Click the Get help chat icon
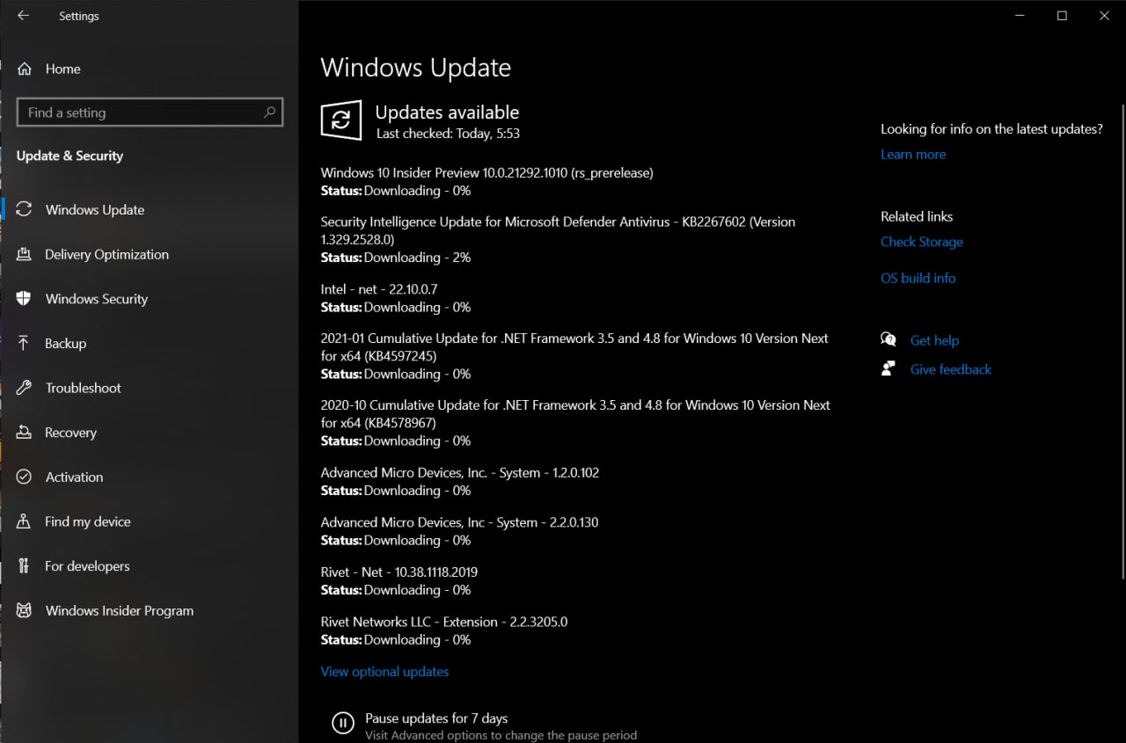This screenshot has width=1126, height=743. (x=888, y=340)
